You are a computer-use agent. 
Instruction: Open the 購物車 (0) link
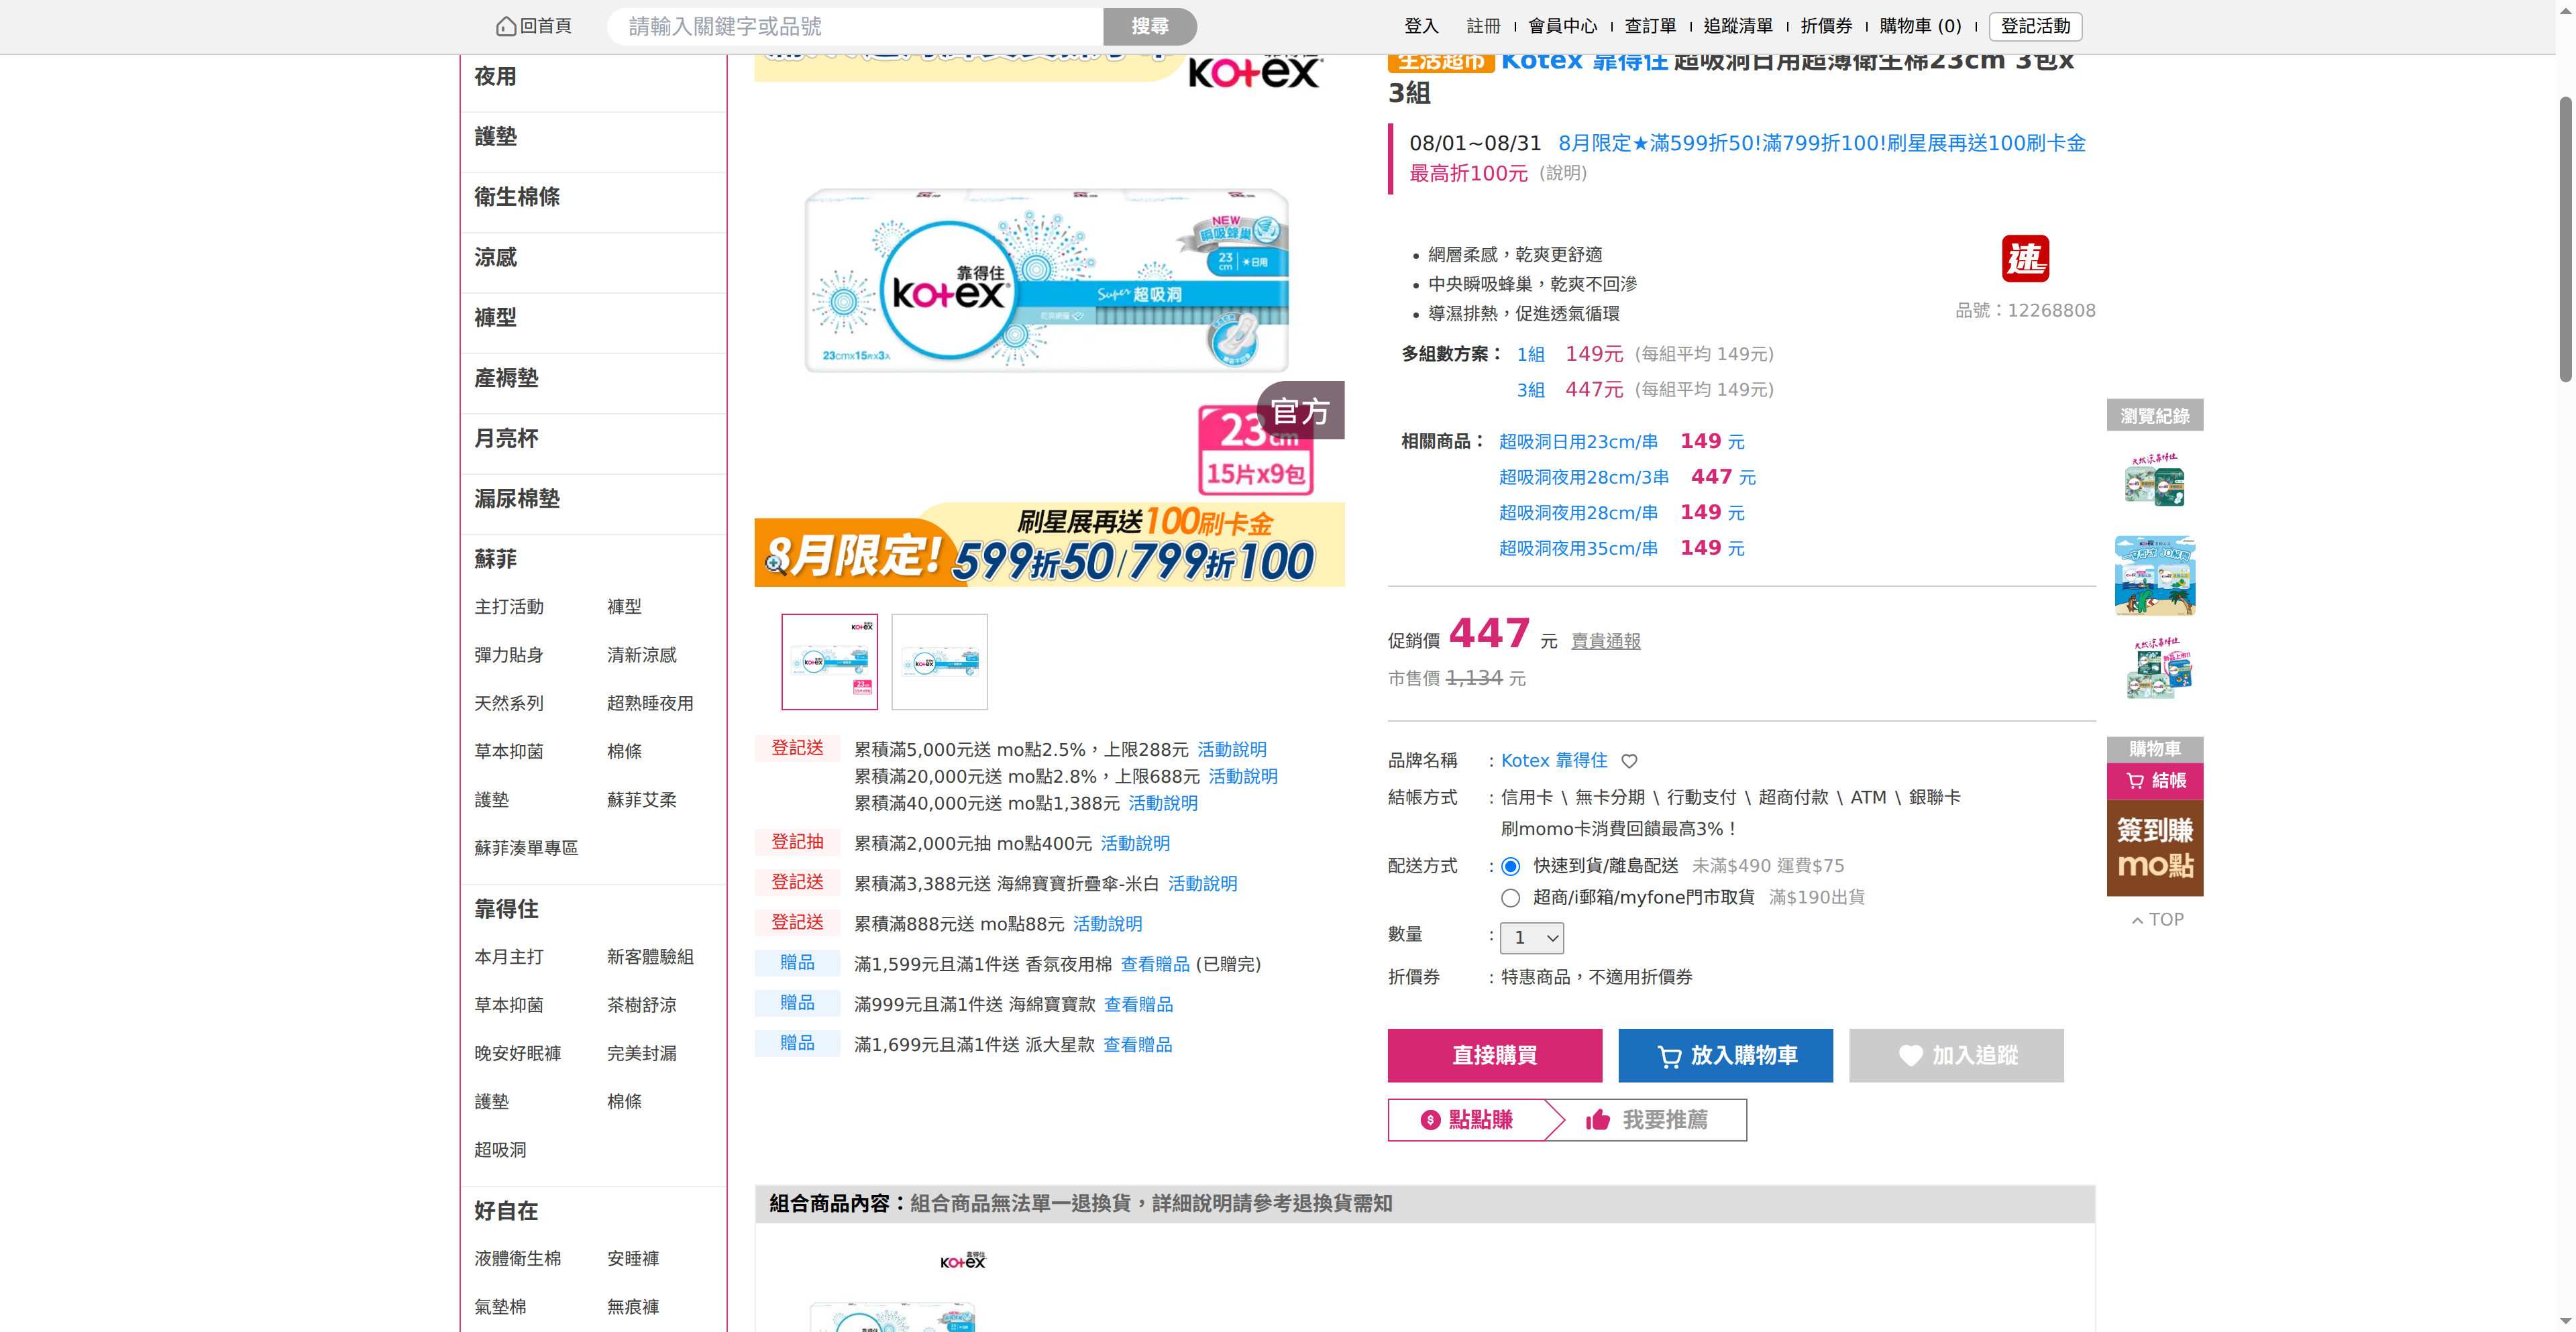click(x=1921, y=27)
